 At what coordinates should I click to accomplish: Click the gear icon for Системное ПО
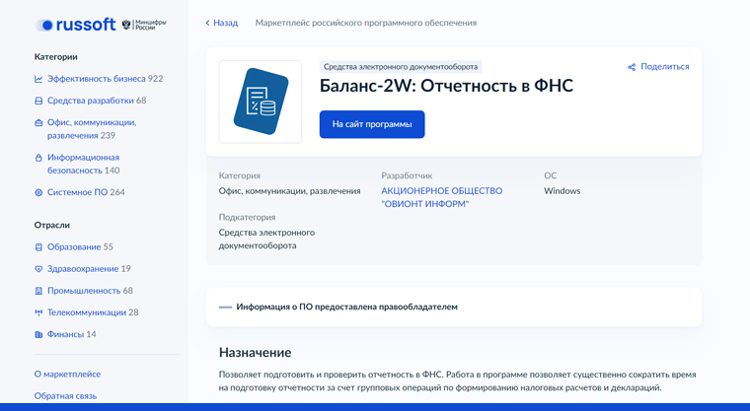[38, 192]
